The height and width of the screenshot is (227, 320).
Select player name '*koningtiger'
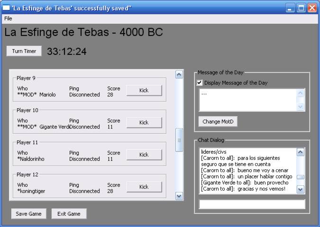click(x=31, y=191)
